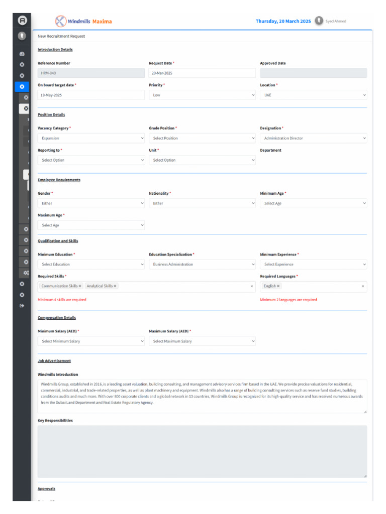Image resolution: width=386 pixels, height=514 pixels.
Task: Open the Education Specialization dropdown
Action: tap(202, 265)
